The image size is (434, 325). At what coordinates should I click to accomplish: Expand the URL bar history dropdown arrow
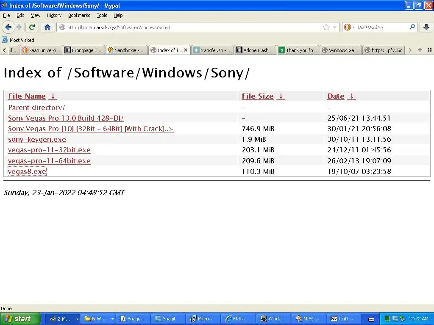click(335, 27)
